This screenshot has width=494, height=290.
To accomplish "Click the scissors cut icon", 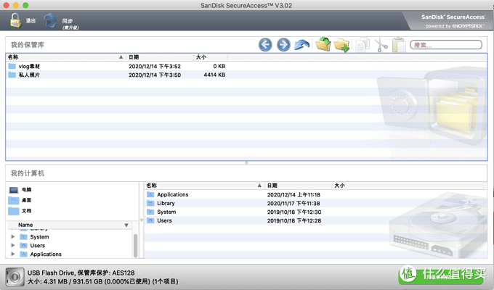I will (x=381, y=45).
